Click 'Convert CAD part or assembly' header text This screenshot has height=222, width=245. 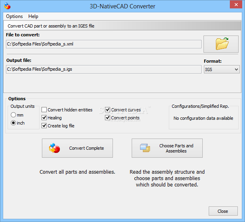pos(51,26)
